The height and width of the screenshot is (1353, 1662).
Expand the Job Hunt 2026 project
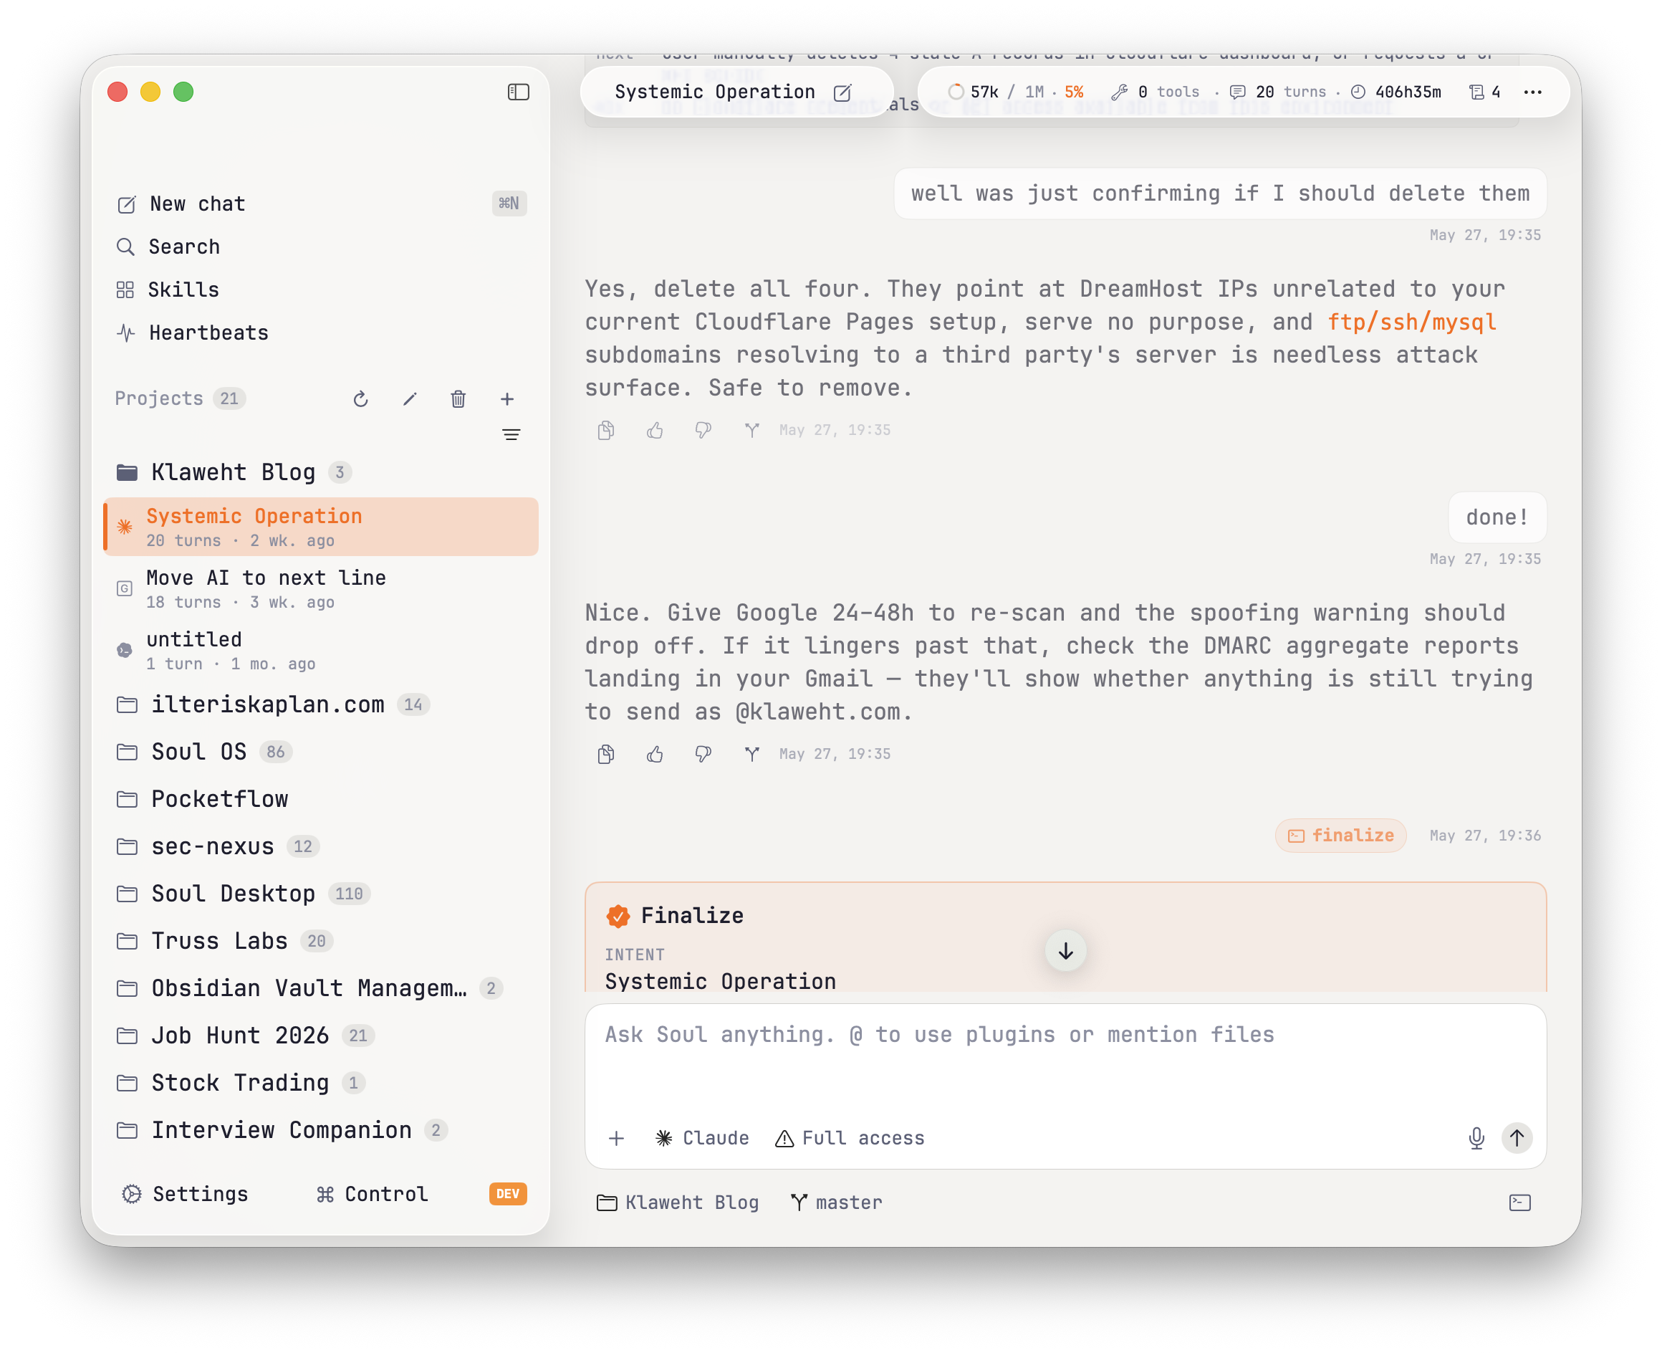pos(321,1036)
